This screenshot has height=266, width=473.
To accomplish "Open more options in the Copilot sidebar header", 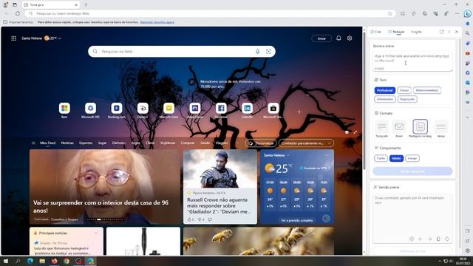I will coord(449,32).
